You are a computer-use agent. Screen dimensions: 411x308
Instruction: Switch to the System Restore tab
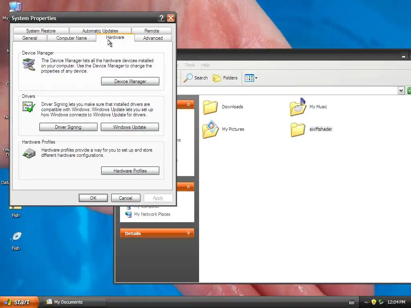tap(41, 30)
